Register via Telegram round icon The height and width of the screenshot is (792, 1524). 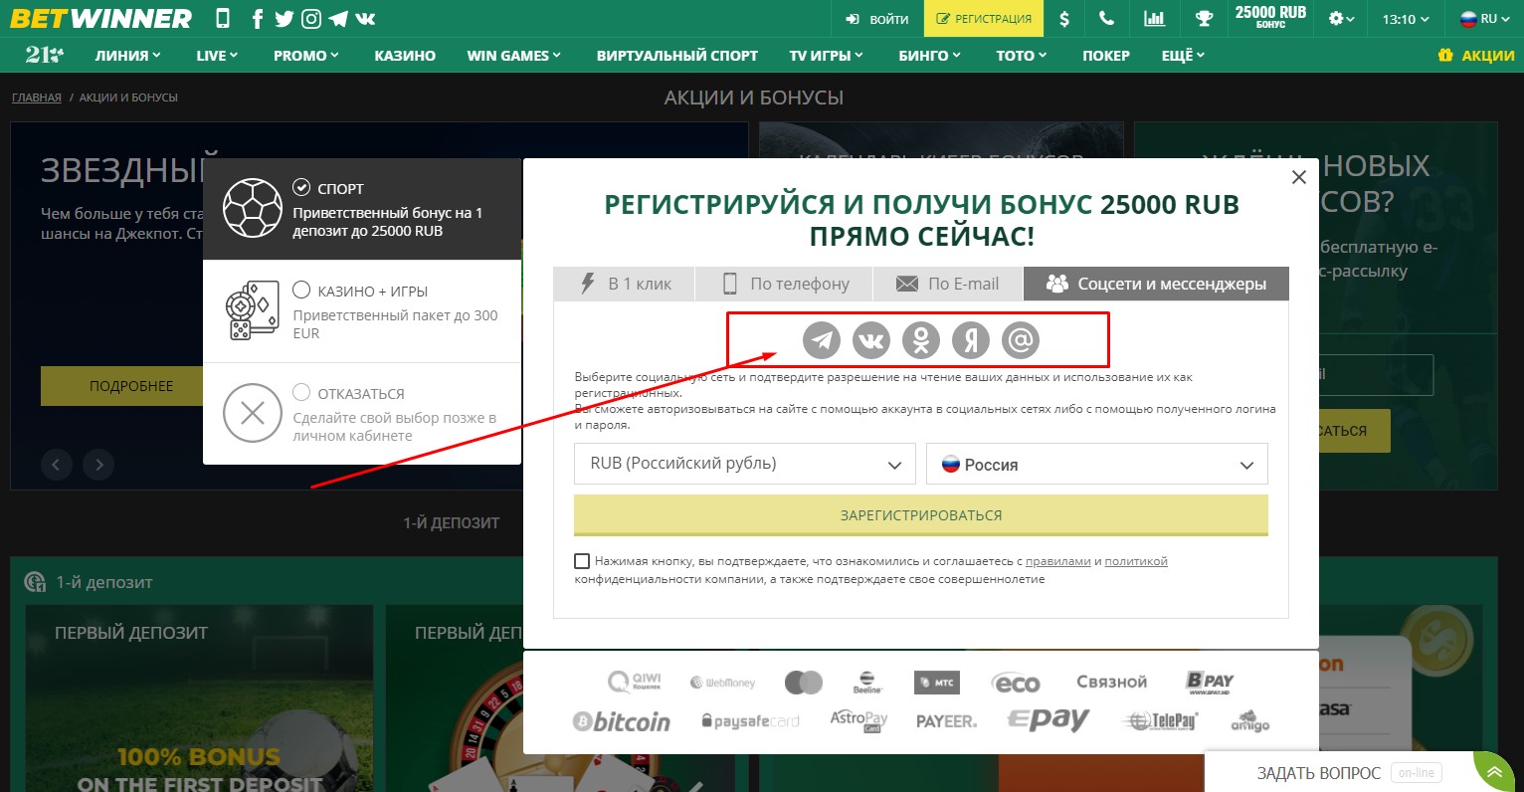(822, 340)
